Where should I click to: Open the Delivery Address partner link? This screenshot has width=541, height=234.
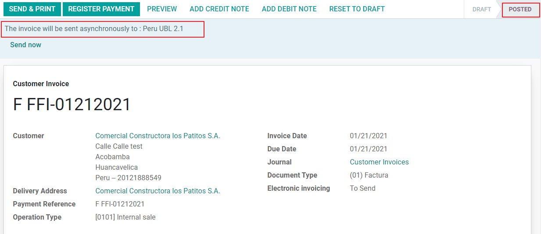(158, 191)
